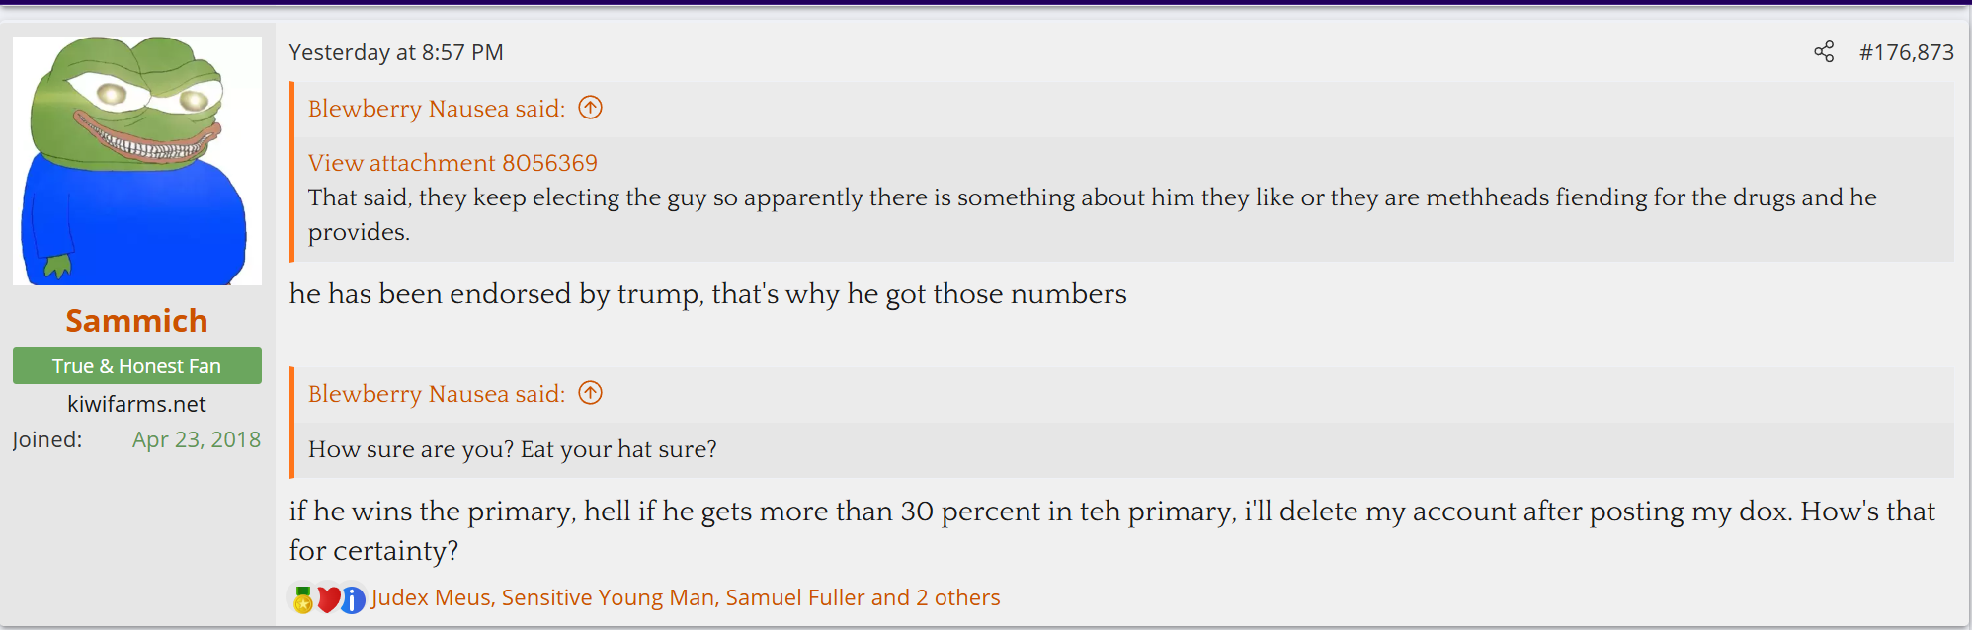Click the "Yesterday at 8:57 PM" timestamp
Image resolution: width=1972 pixels, height=630 pixels.
(x=396, y=52)
